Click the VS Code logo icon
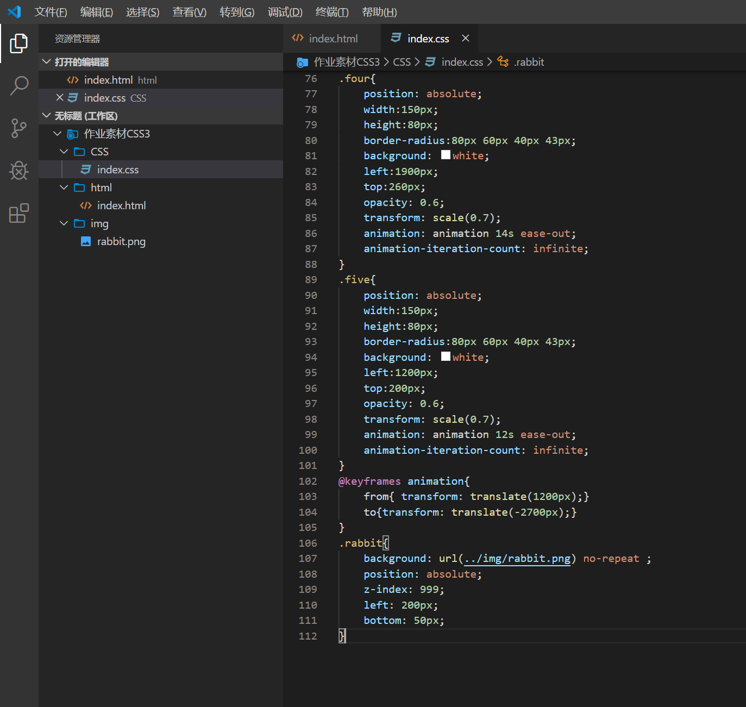746x707 pixels. click(14, 11)
